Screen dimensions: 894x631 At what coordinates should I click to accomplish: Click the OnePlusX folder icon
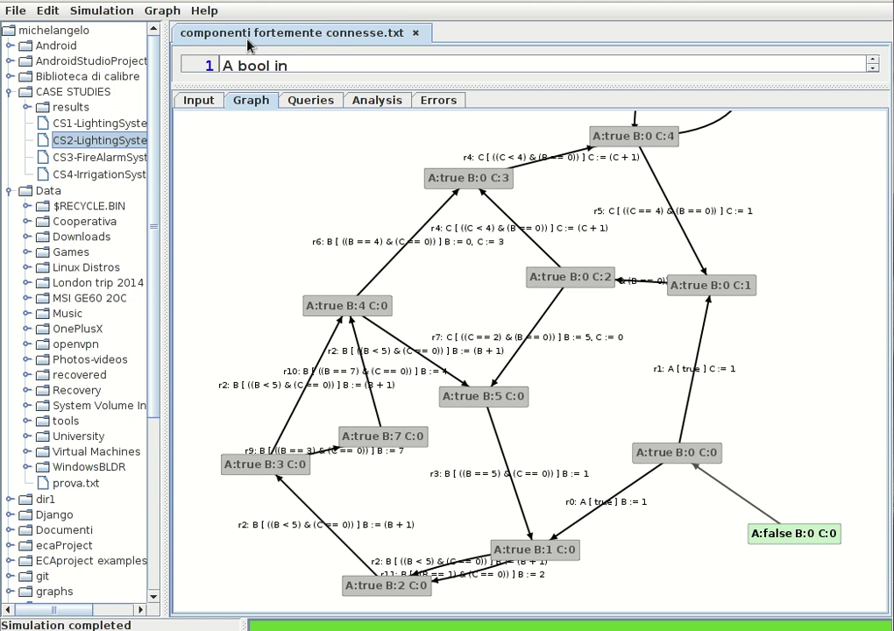click(43, 329)
